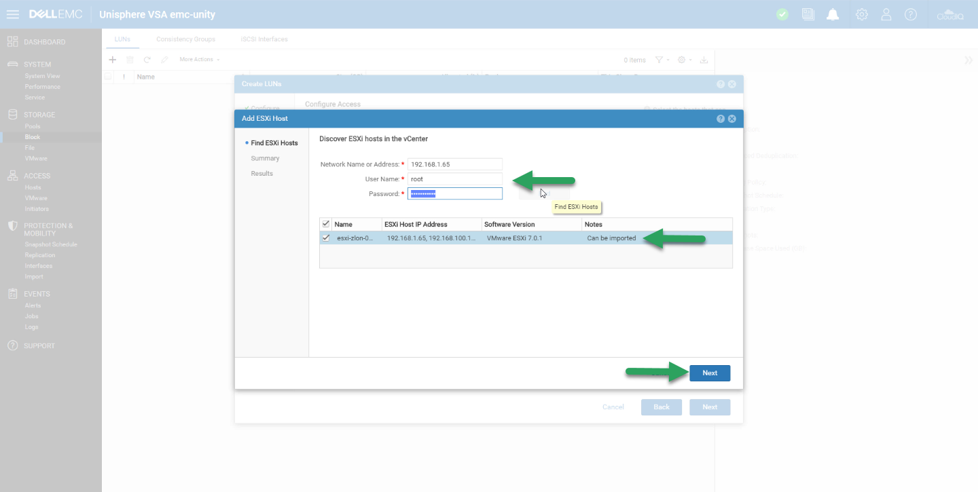Screen dimensions: 978x492
Task: Open Performance in sidebar
Action: click(42, 87)
